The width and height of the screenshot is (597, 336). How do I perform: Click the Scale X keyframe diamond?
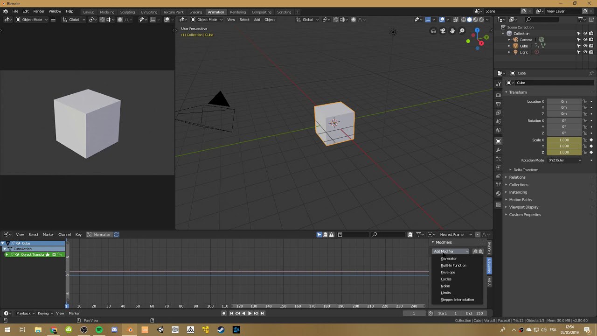tap(591, 140)
